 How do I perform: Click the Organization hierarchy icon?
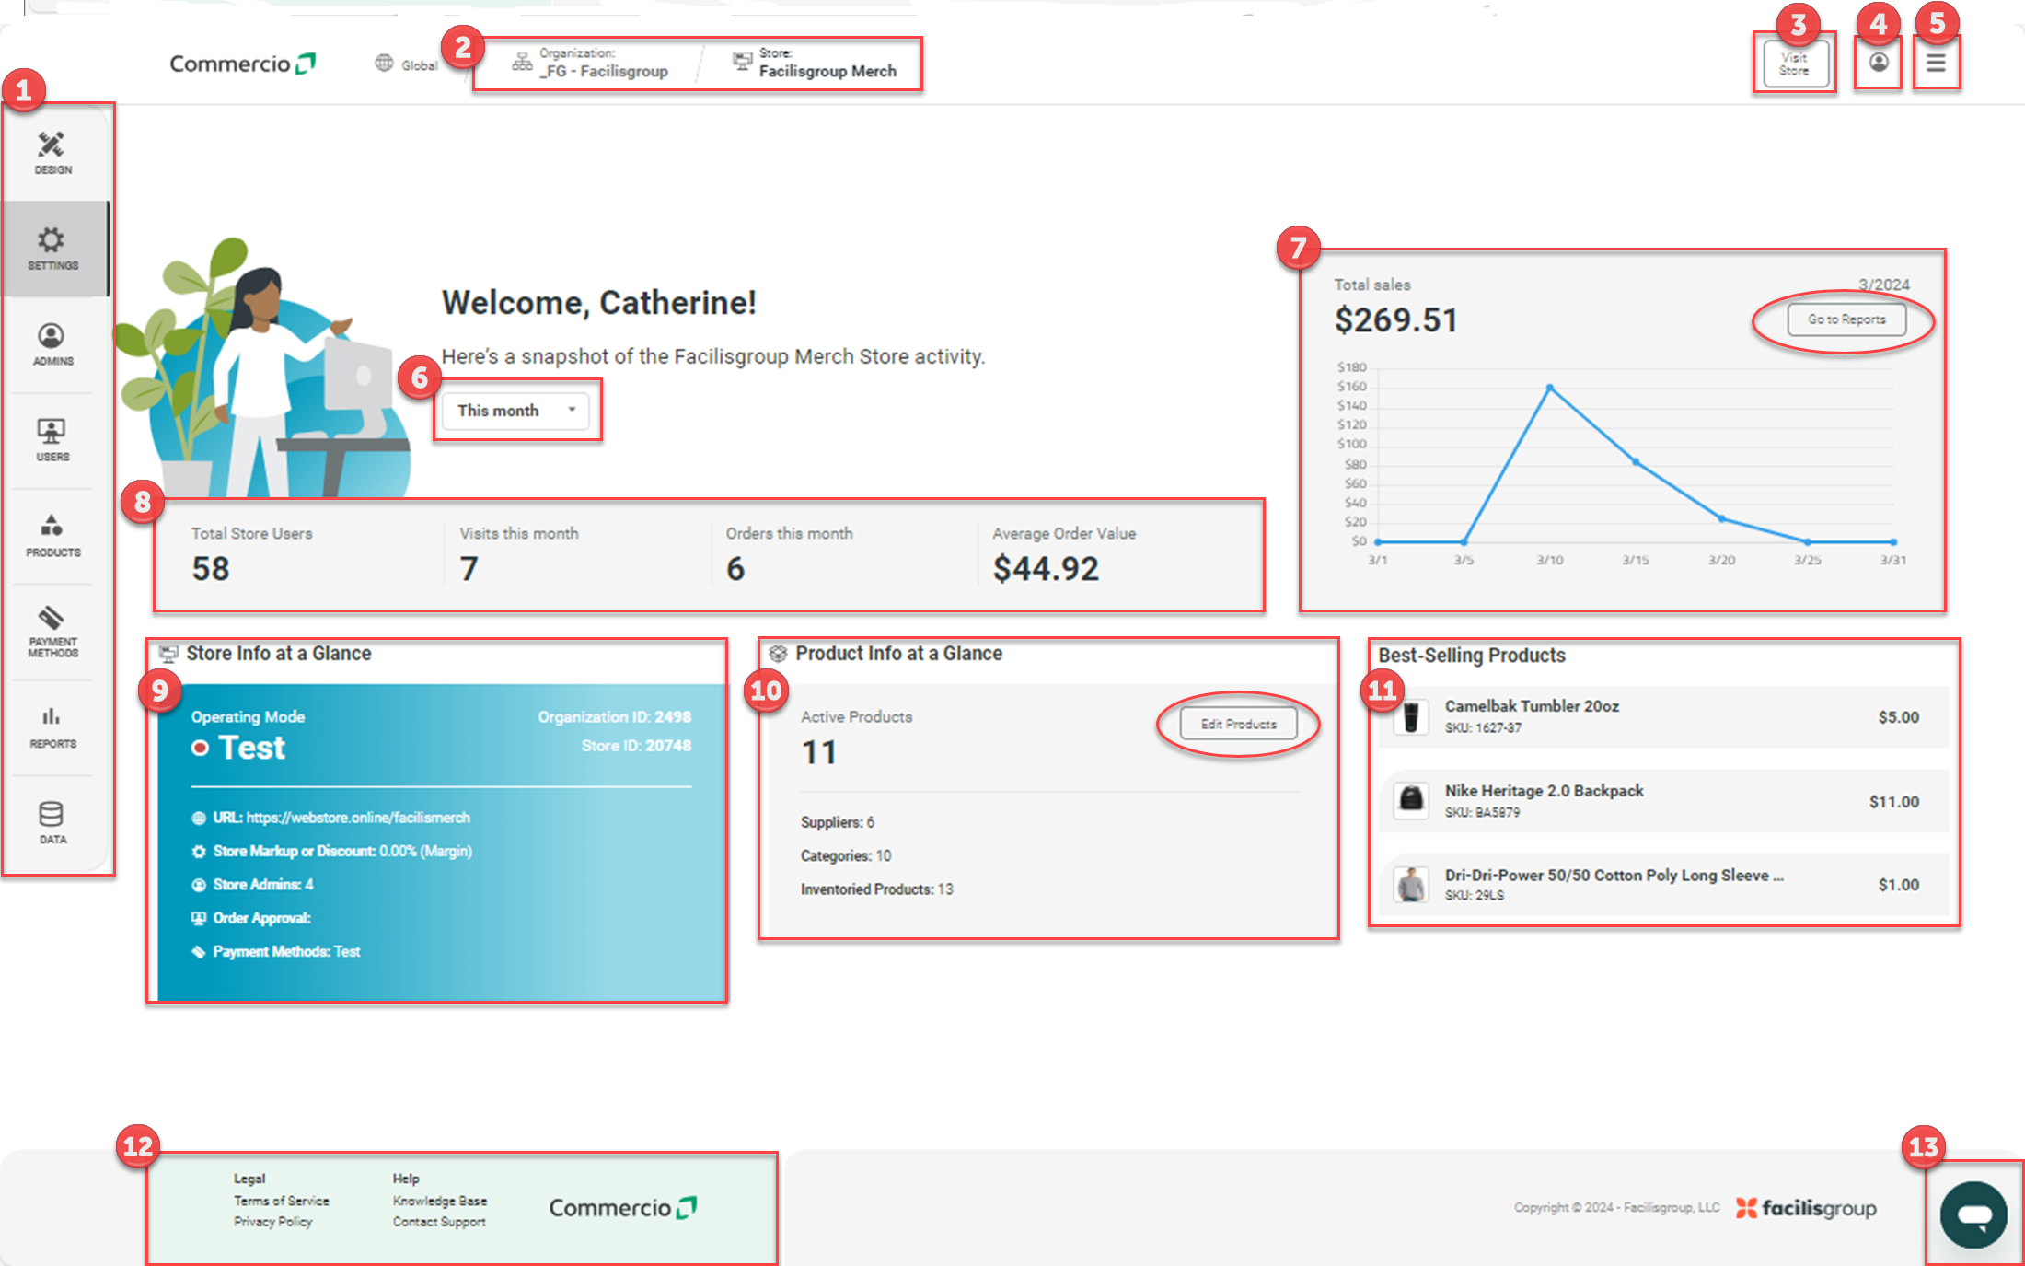tap(522, 62)
